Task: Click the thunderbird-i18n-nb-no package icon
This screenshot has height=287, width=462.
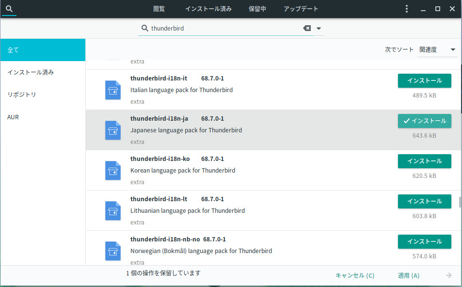Action: [113, 251]
